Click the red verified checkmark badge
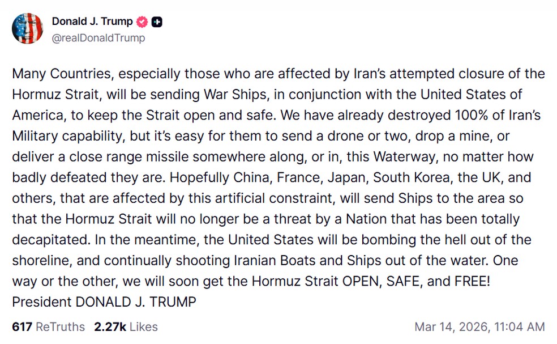This screenshot has width=557, height=344. 142,22
